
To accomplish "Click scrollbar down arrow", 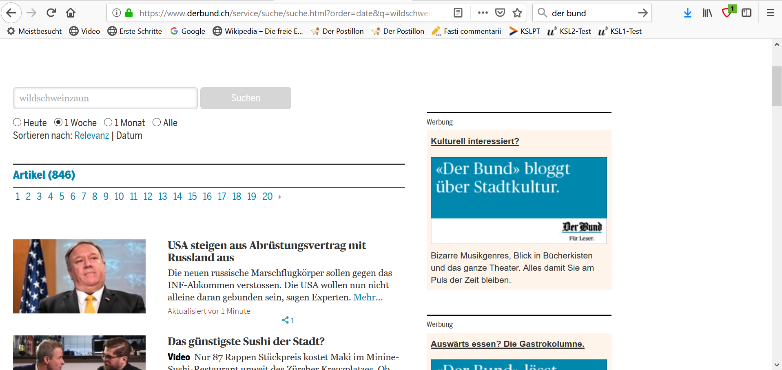I will [x=777, y=365].
